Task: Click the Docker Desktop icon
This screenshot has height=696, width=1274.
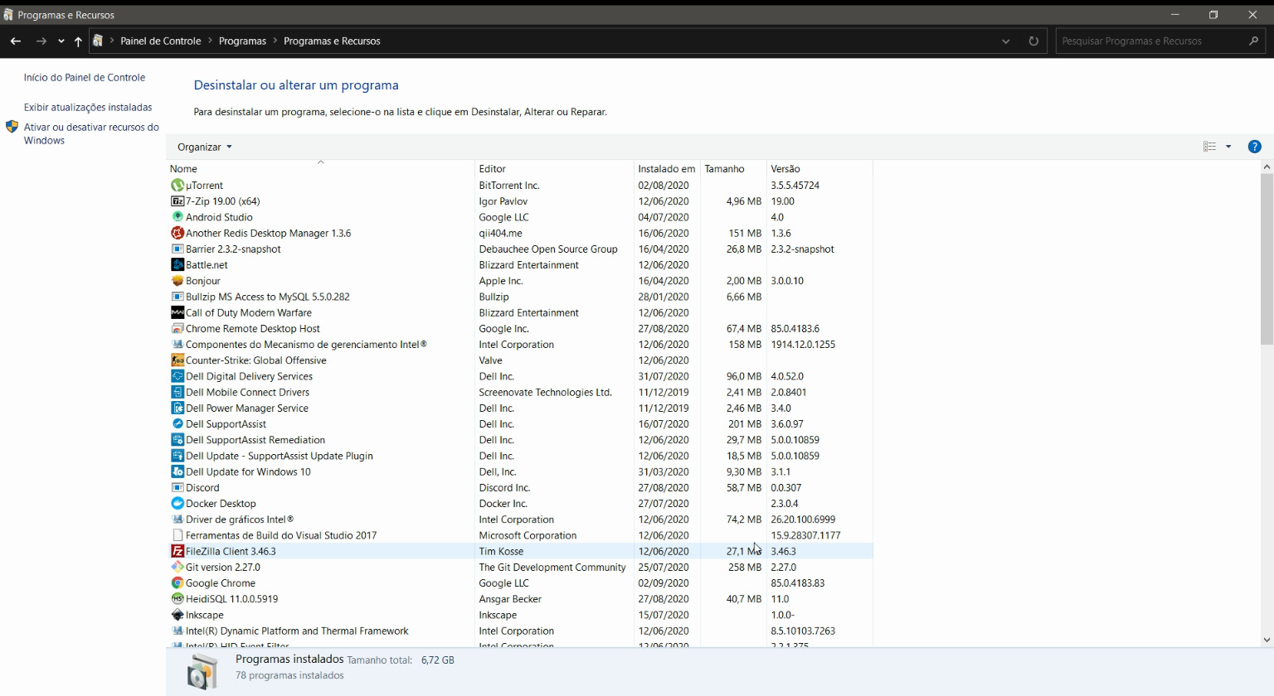Action: point(177,504)
